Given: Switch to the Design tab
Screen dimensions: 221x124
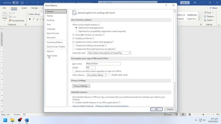Looking at the screenshot, I should 35,8.
